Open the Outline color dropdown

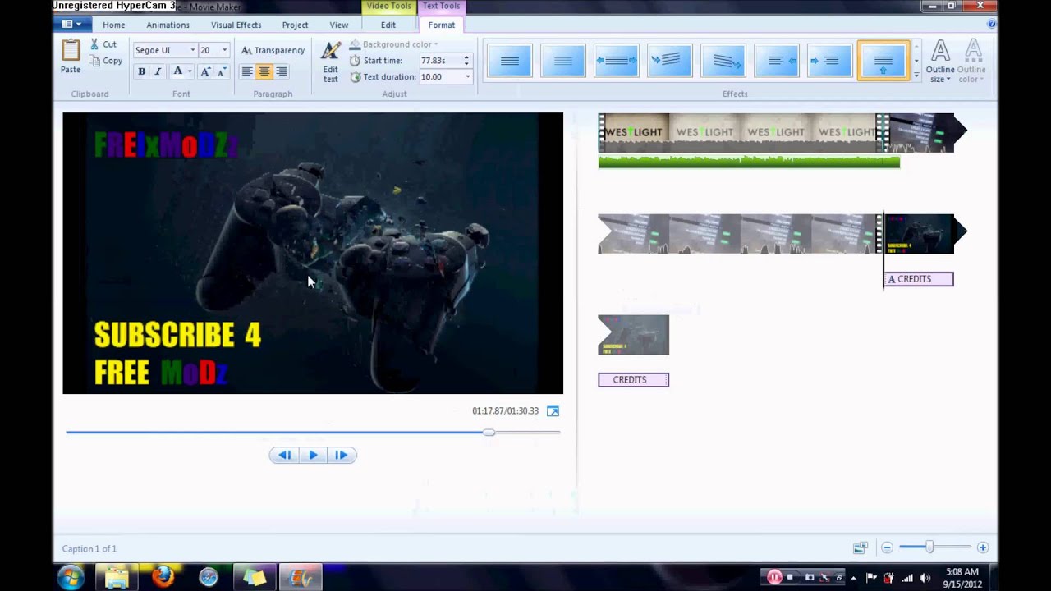tap(972, 62)
